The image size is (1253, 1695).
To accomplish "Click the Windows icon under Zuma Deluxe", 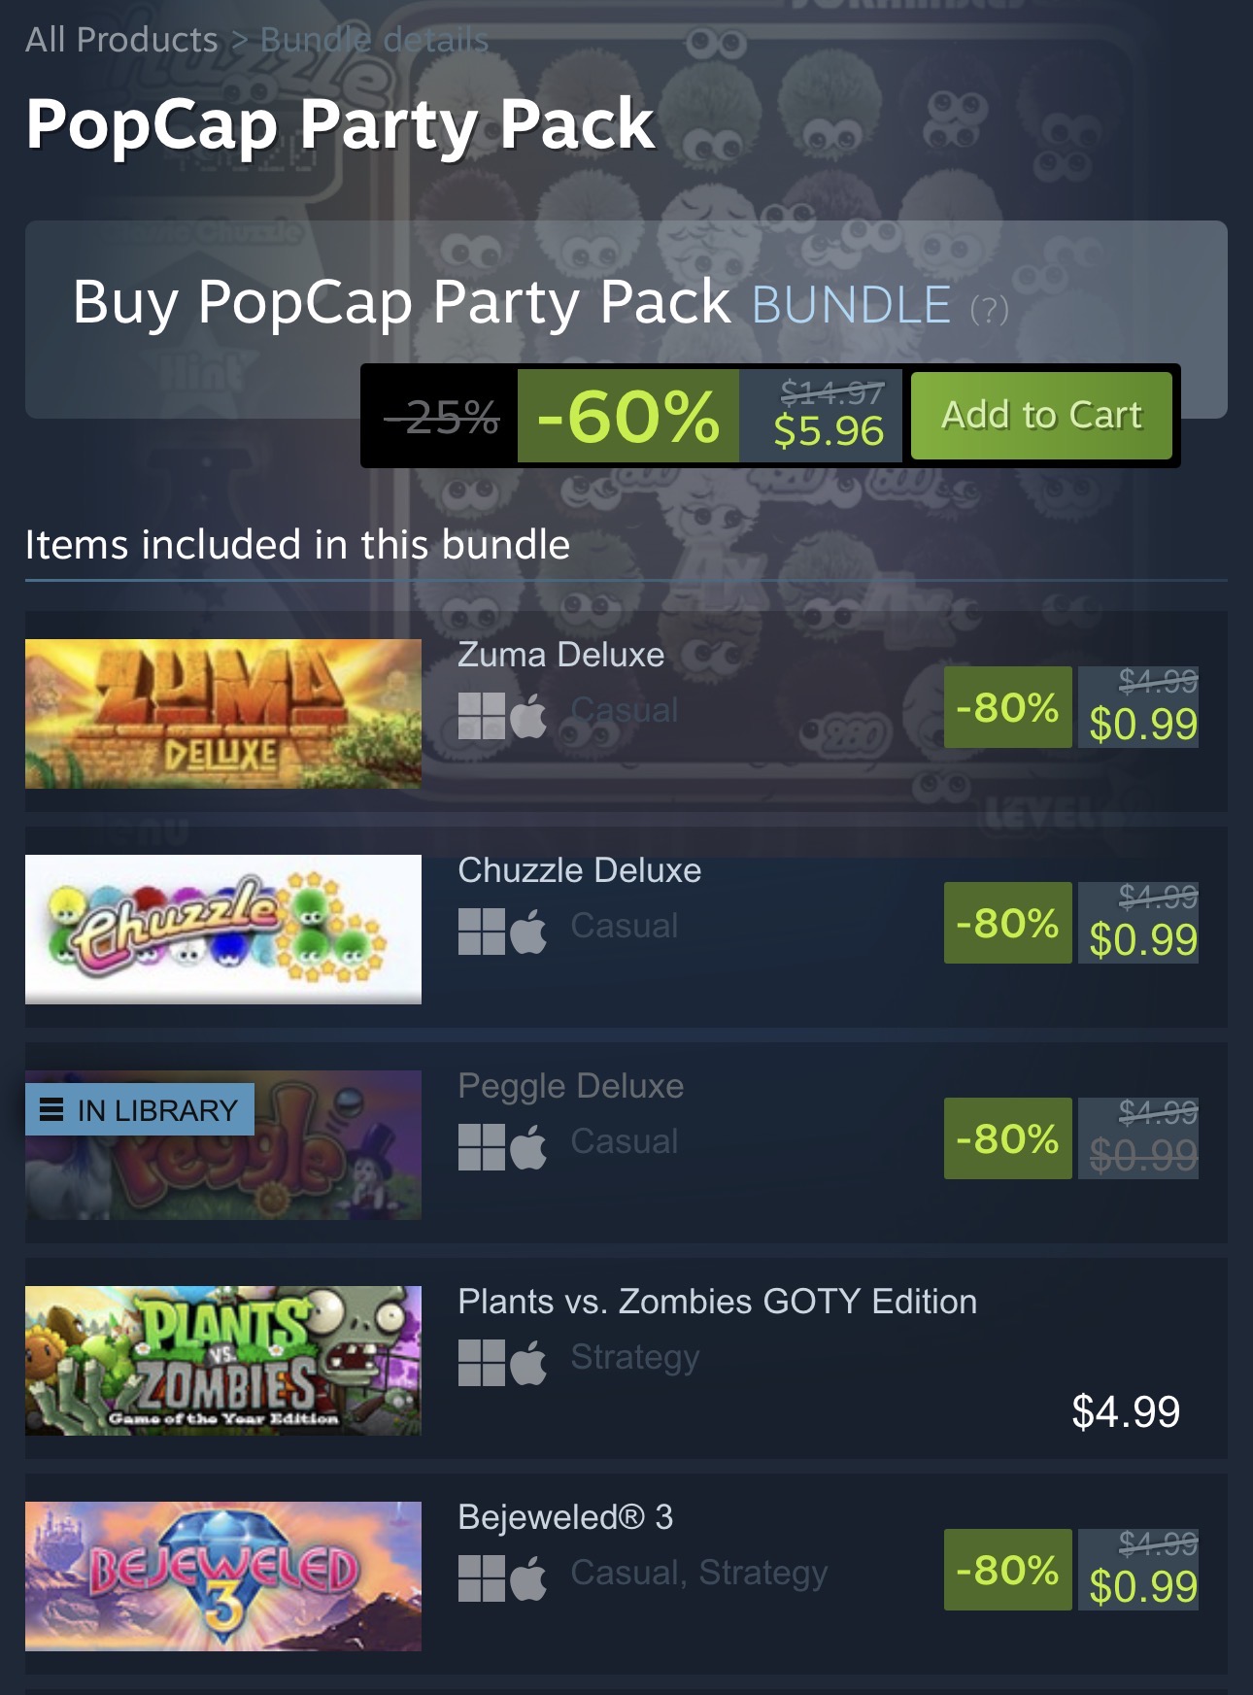I will coord(482,716).
